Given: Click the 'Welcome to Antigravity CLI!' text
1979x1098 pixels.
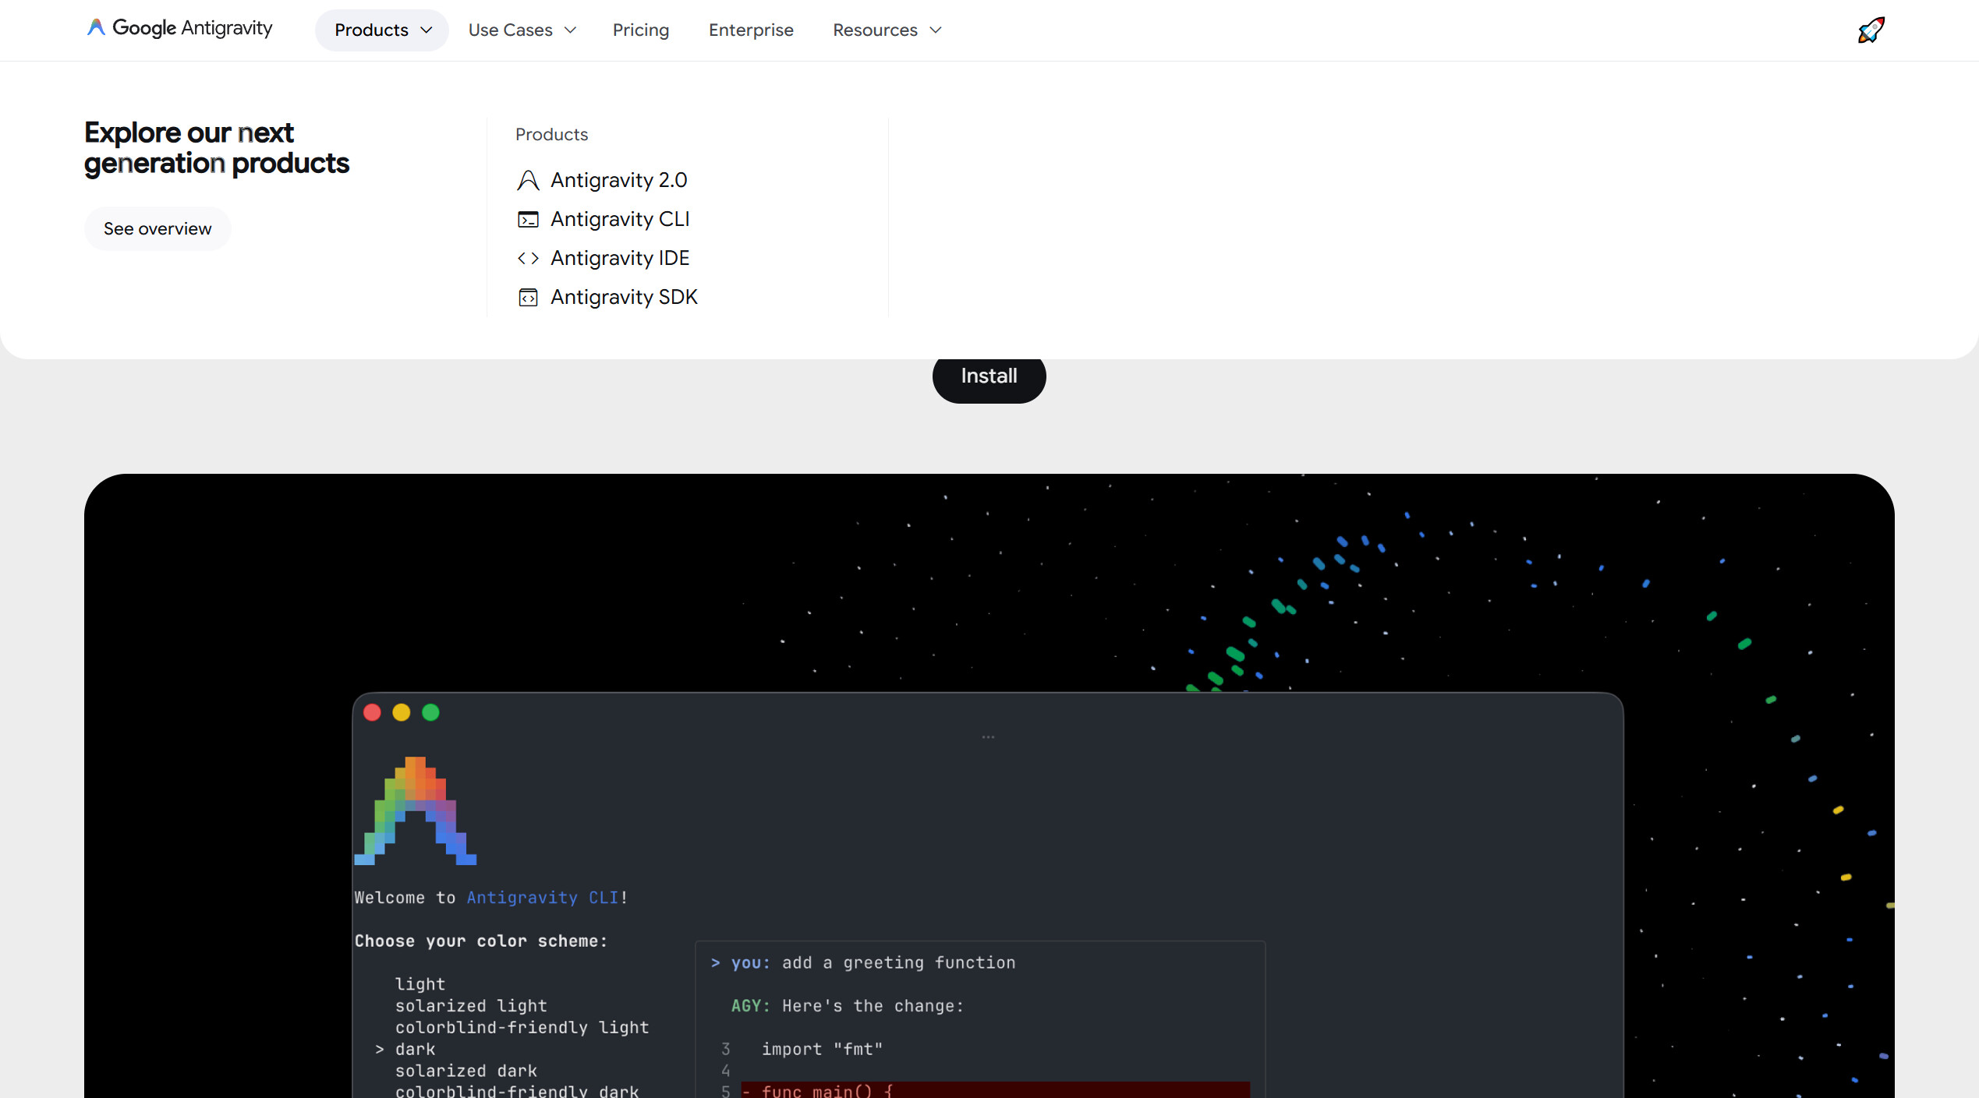Looking at the screenshot, I should (x=491, y=898).
